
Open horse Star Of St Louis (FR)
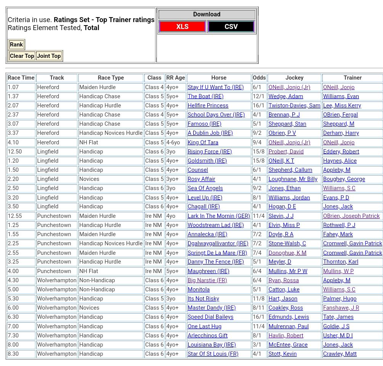click(213, 354)
